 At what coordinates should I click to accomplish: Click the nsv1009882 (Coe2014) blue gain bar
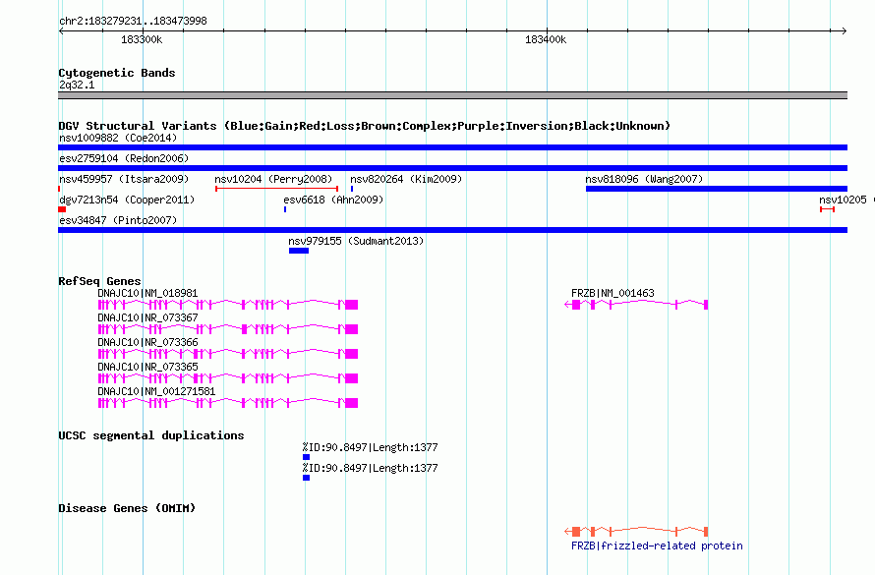point(452,147)
